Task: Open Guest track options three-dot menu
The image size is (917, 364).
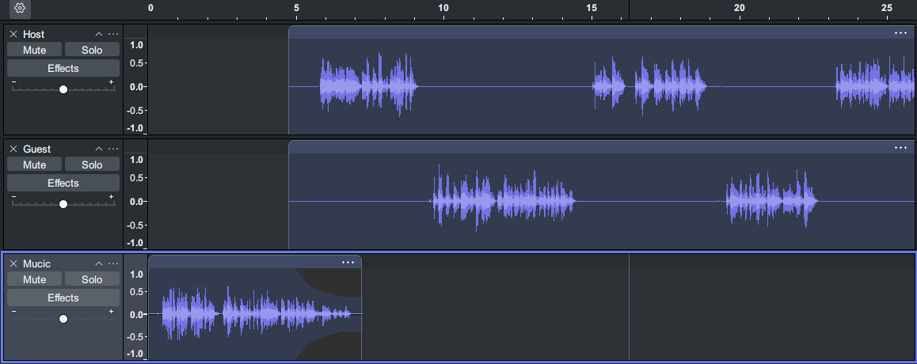Action: pos(113,149)
